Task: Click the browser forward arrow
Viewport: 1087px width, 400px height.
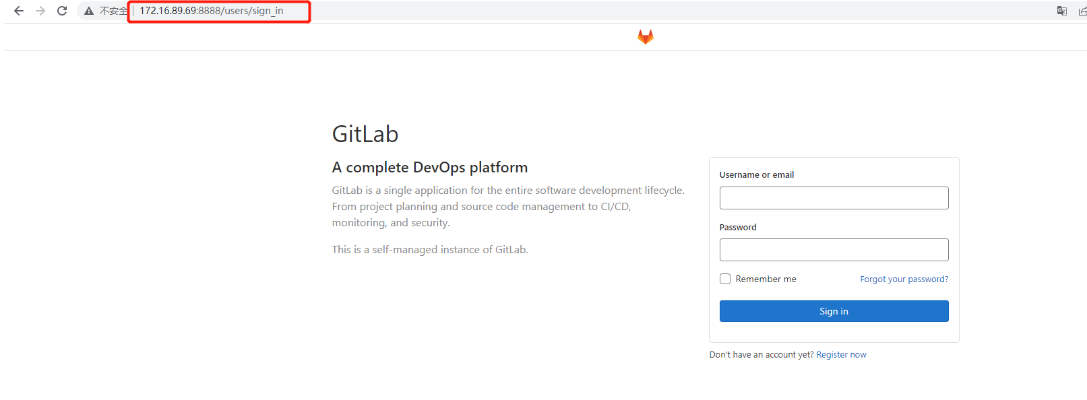Action: [x=40, y=11]
